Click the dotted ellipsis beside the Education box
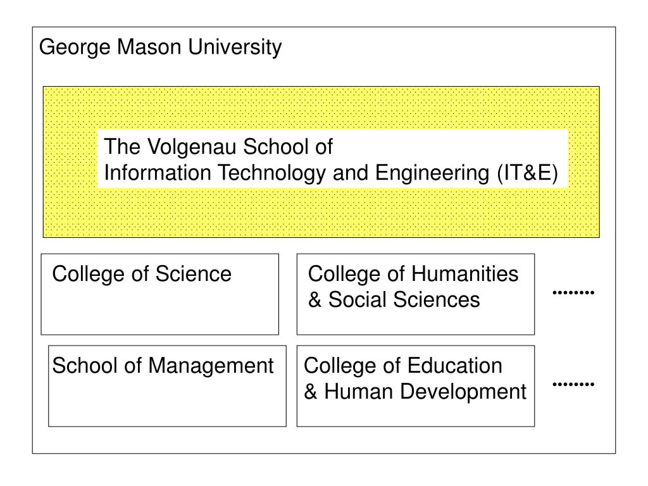 coord(573,384)
